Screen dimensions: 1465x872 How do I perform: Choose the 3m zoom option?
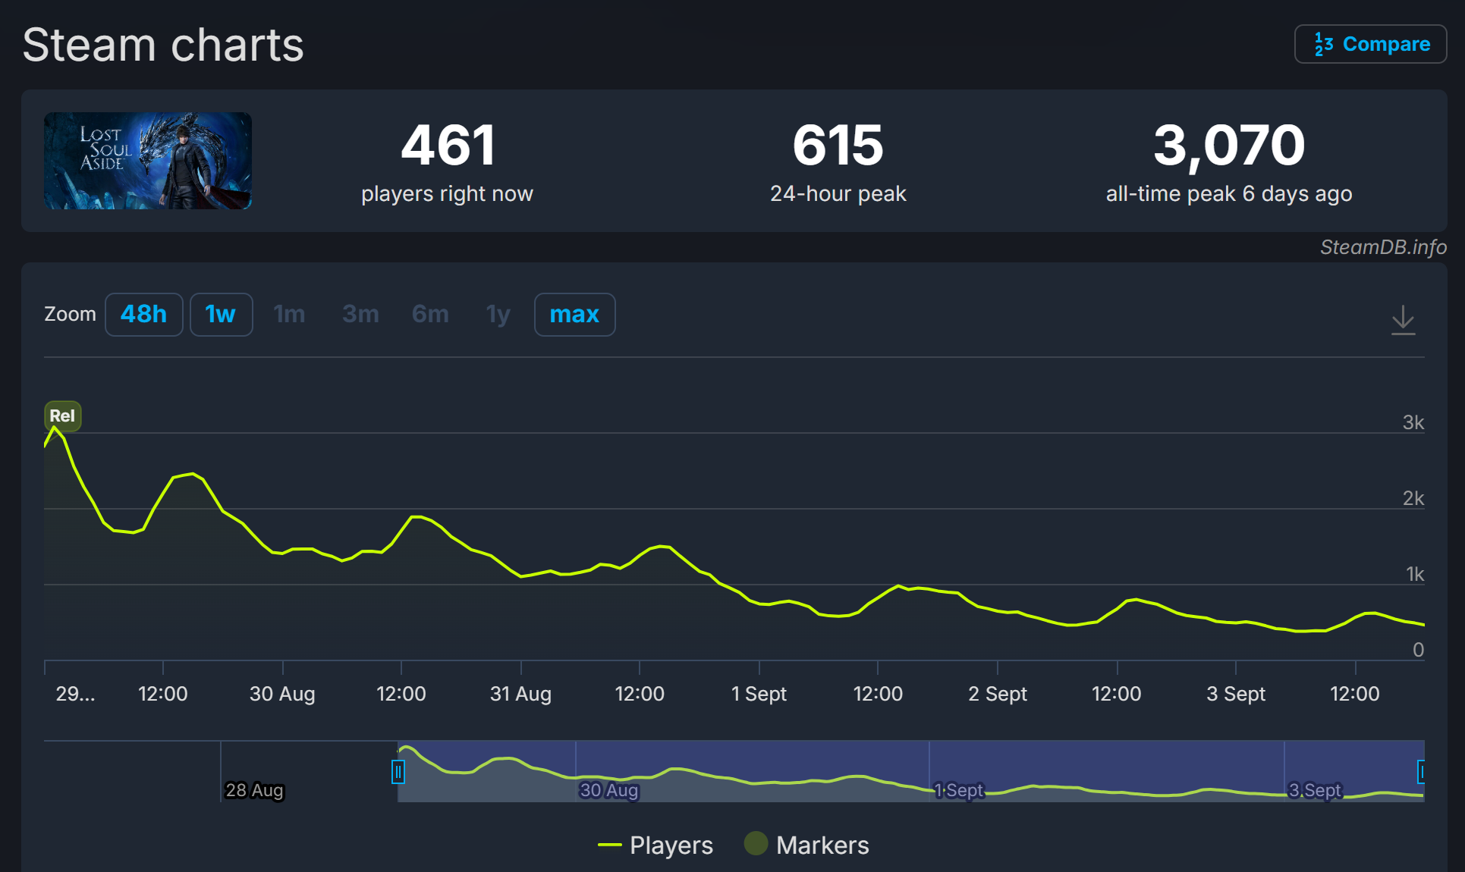pyautogui.click(x=360, y=314)
